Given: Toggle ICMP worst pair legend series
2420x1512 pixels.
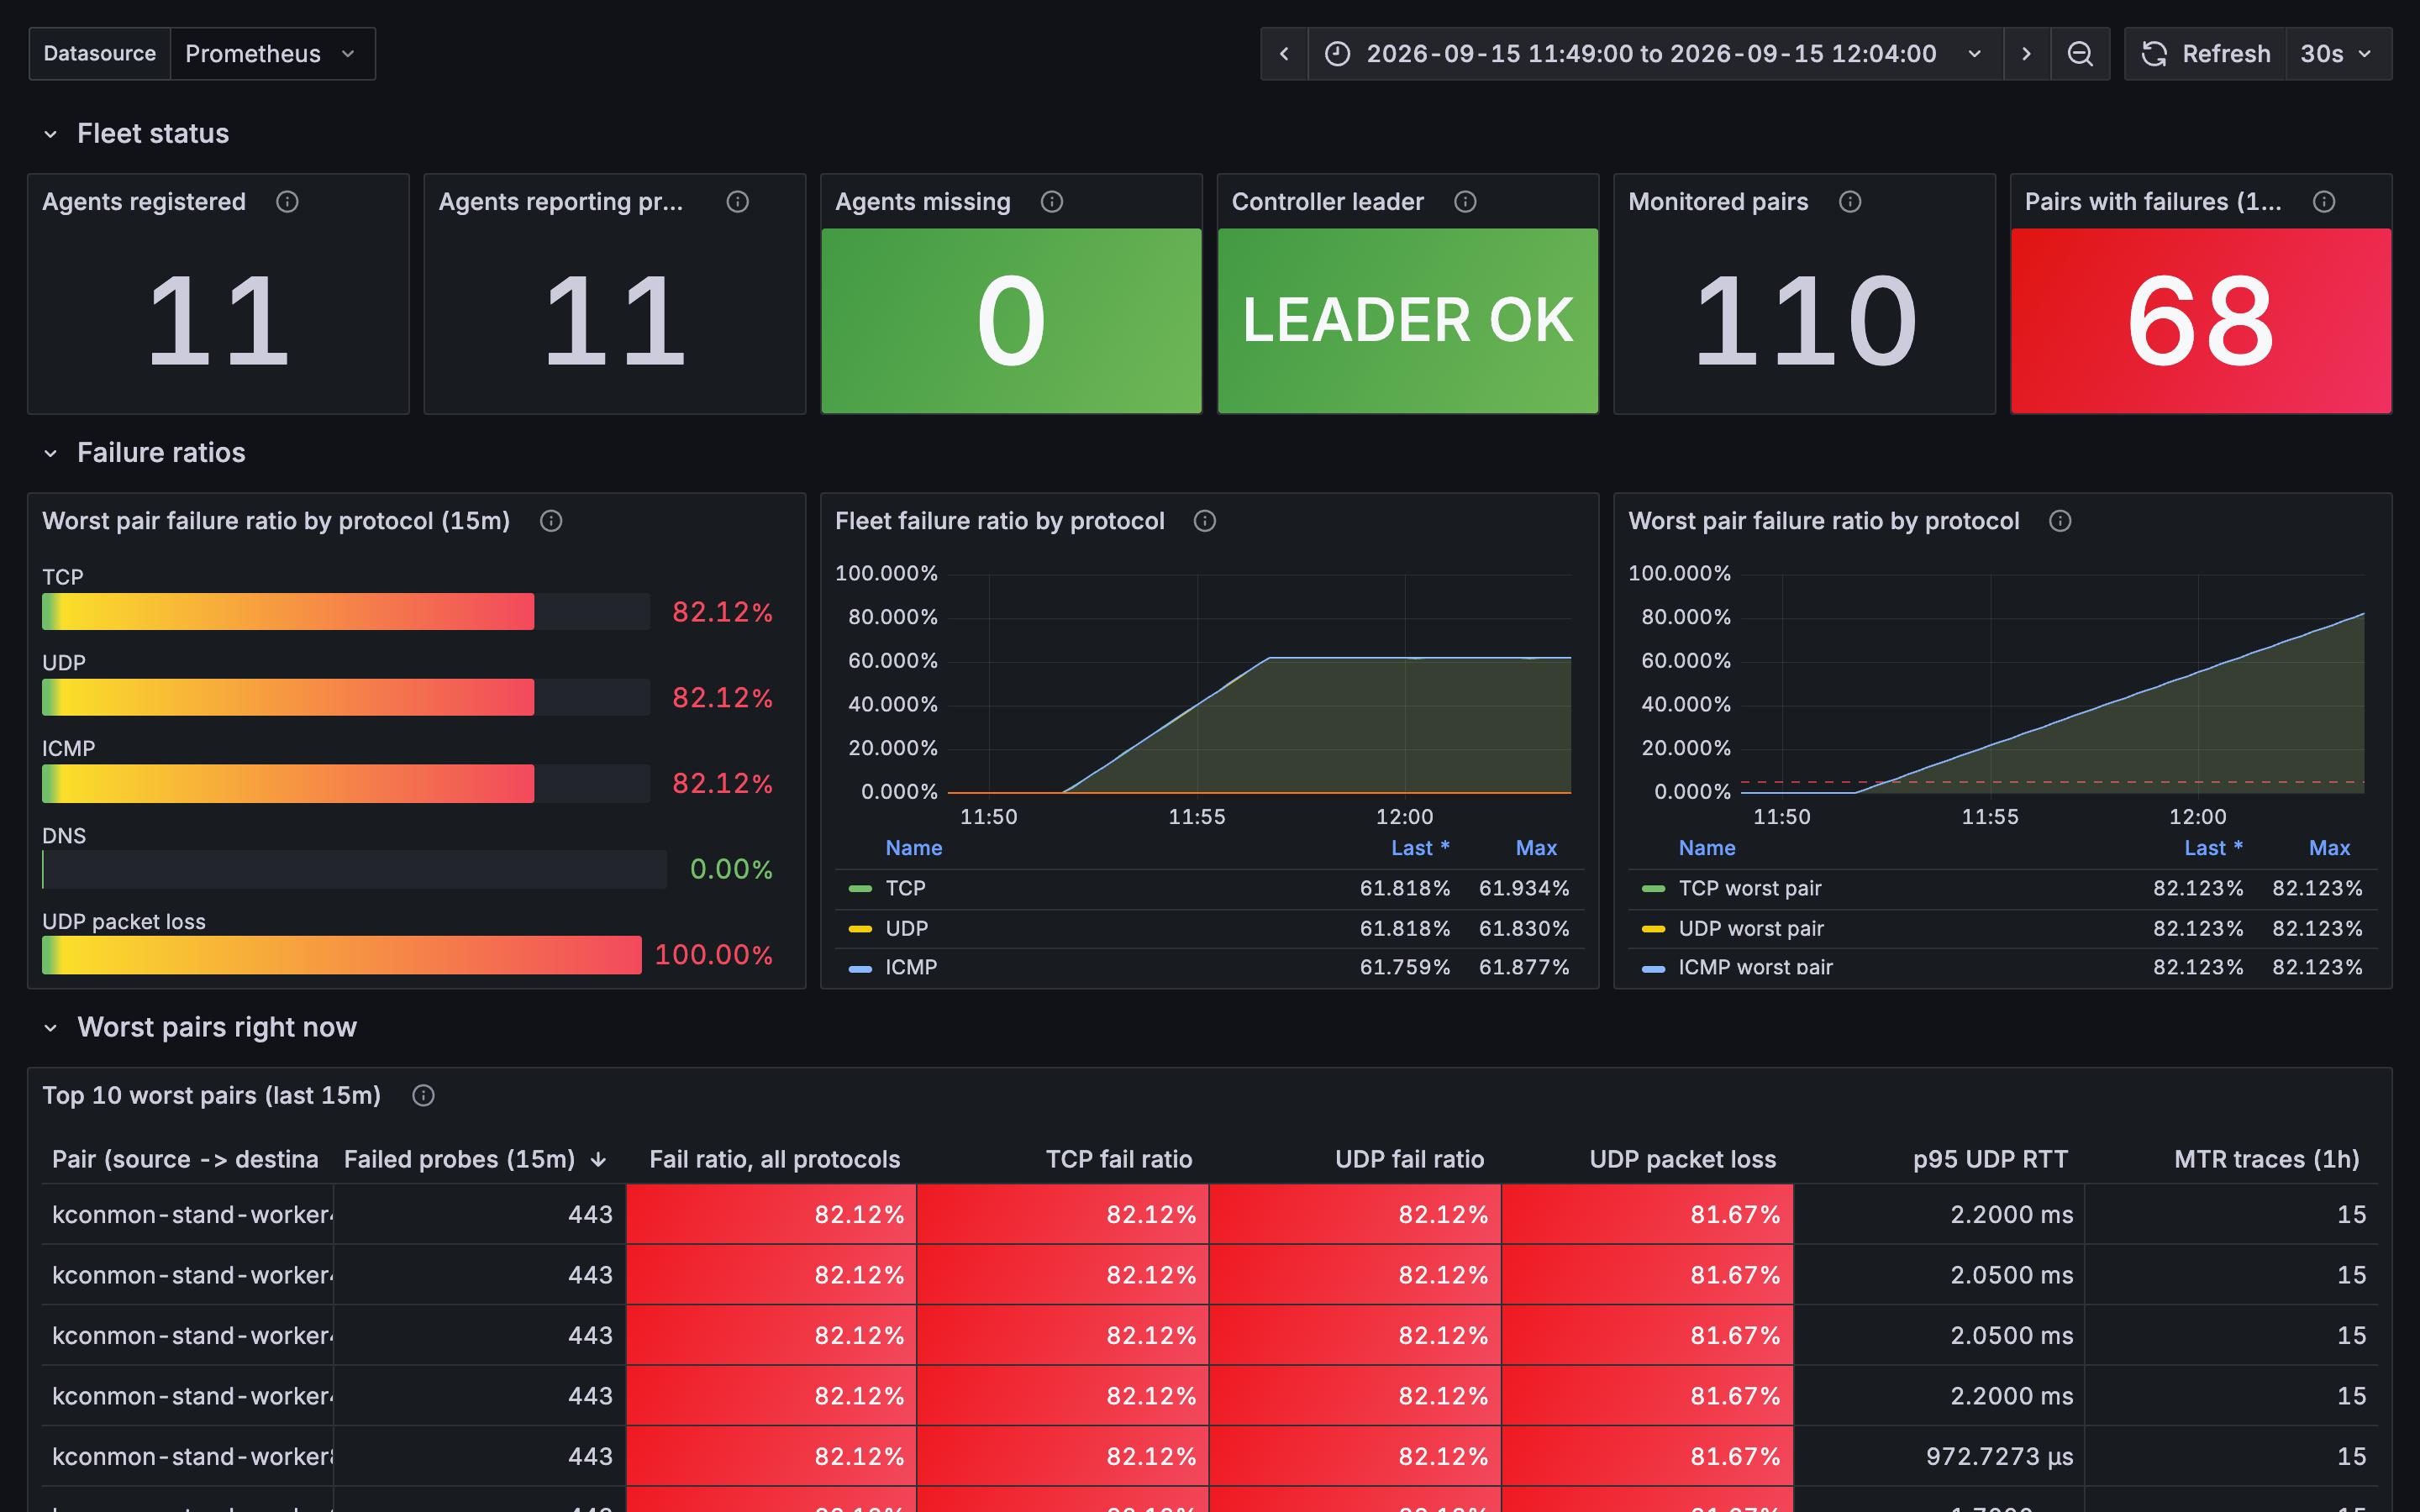Looking at the screenshot, I should tap(1755, 968).
